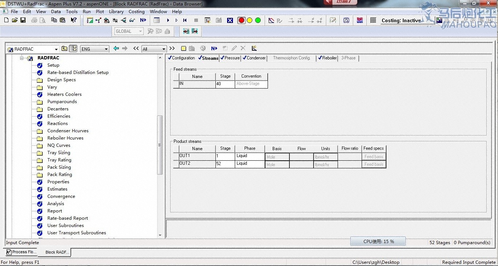Select the green circle status indicator

click(x=258, y=20)
